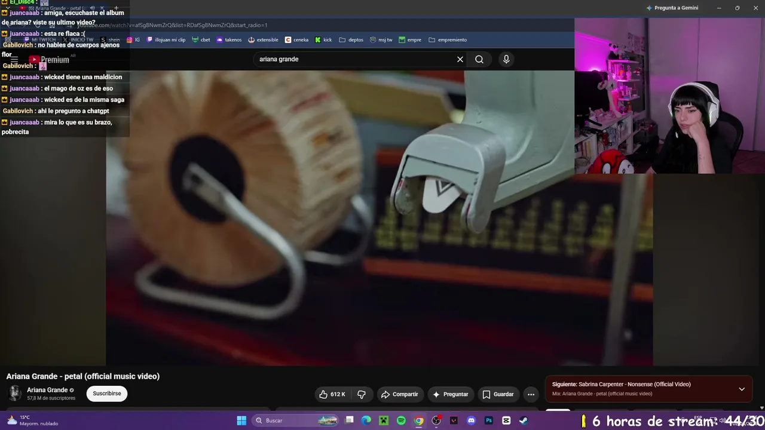Viewport: 765px width, 430px height.
Task: Run search with the magnifier button
Action: tap(479, 59)
